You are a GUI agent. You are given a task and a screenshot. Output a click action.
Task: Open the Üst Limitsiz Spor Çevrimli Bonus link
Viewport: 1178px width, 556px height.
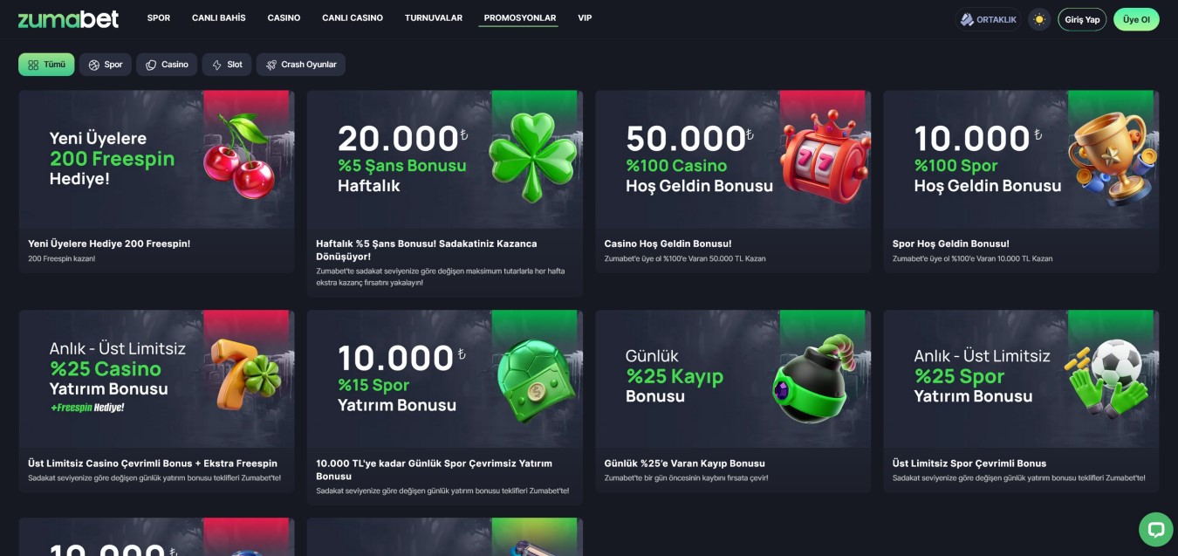[969, 463]
